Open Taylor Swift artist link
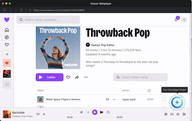192x121 pixels. tap(129, 99)
